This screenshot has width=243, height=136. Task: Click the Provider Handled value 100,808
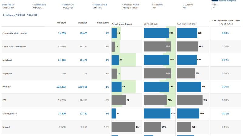pyautogui.click(x=83, y=87)
